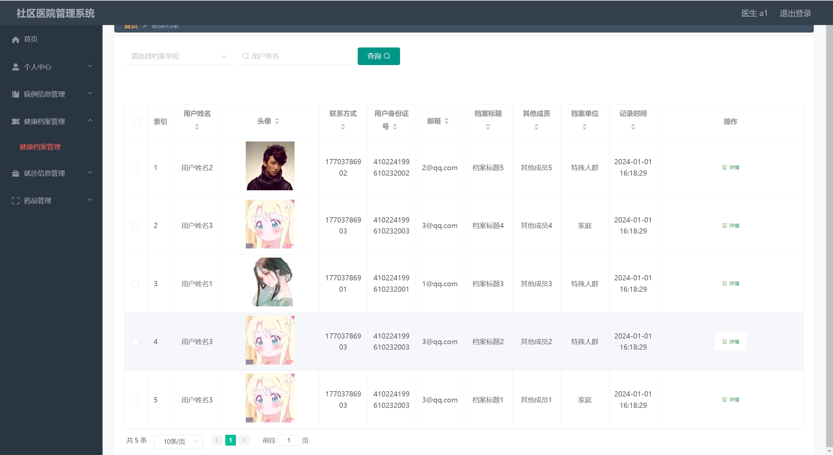833x455 pixels.
Task: Open the 请选择档案单位 dropdown
Action: coord(178,56)
